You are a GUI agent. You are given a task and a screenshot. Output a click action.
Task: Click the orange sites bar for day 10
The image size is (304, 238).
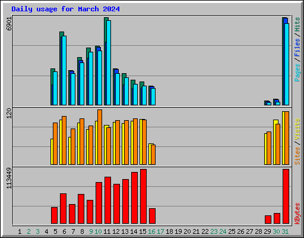(x=100, y=137)
